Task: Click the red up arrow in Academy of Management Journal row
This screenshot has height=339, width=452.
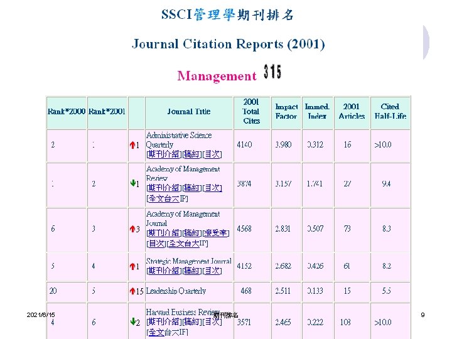Action: point(132,229)
